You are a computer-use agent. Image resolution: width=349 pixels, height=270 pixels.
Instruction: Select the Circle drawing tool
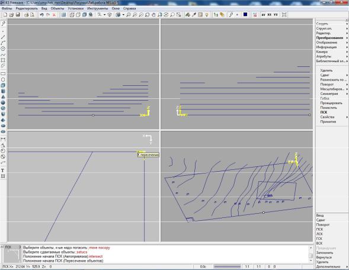coord(3,49)
